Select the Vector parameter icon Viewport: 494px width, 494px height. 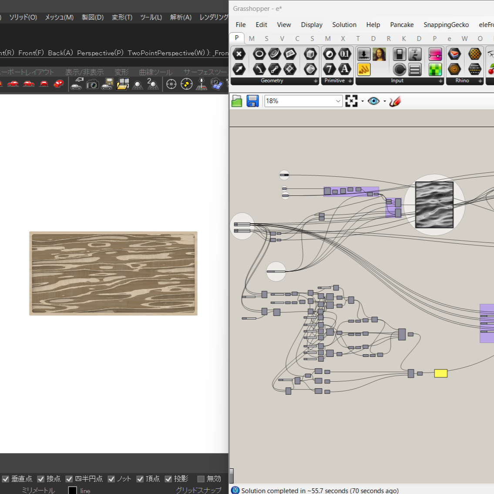tap(239, 69)
